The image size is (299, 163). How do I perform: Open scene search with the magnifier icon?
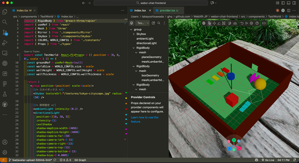point(159,23)
